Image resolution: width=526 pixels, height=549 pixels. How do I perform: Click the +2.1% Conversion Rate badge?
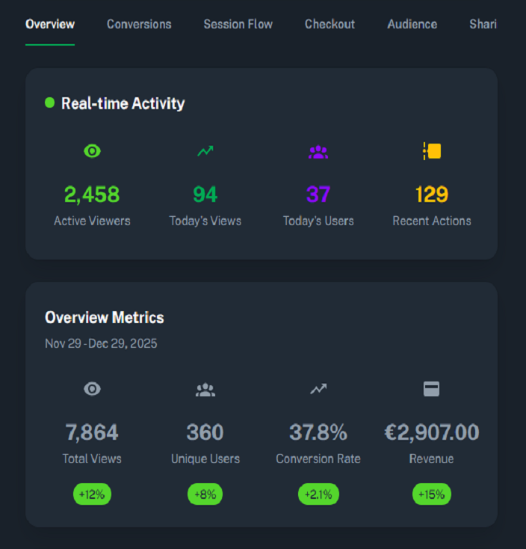coord(318,494)
